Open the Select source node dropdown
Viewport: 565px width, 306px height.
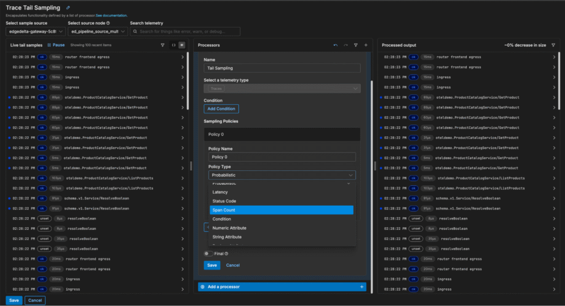98,32
